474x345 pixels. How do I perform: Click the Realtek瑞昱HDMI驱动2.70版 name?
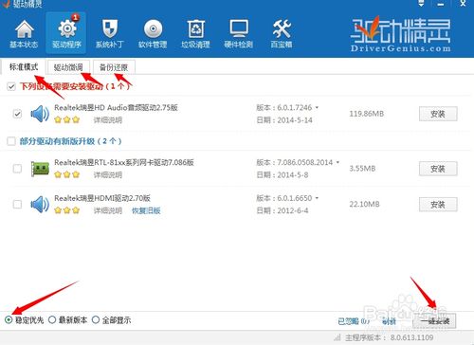pos(102,198)
